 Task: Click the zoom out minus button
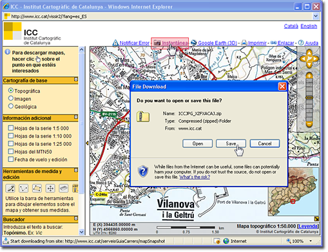(x=309, y=124)
